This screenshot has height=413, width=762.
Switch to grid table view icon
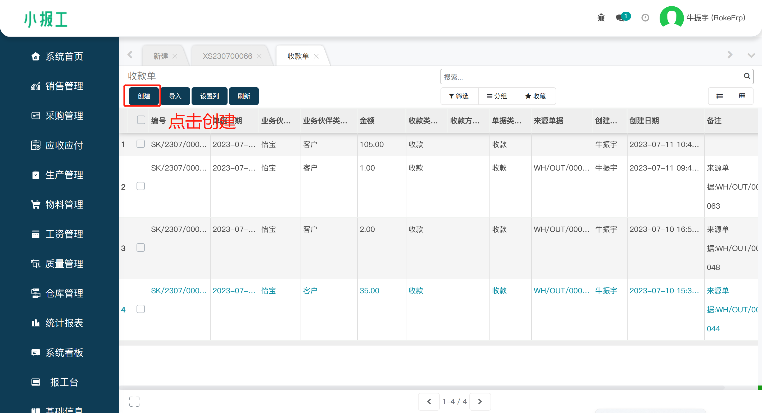click(x=742, y=96)
